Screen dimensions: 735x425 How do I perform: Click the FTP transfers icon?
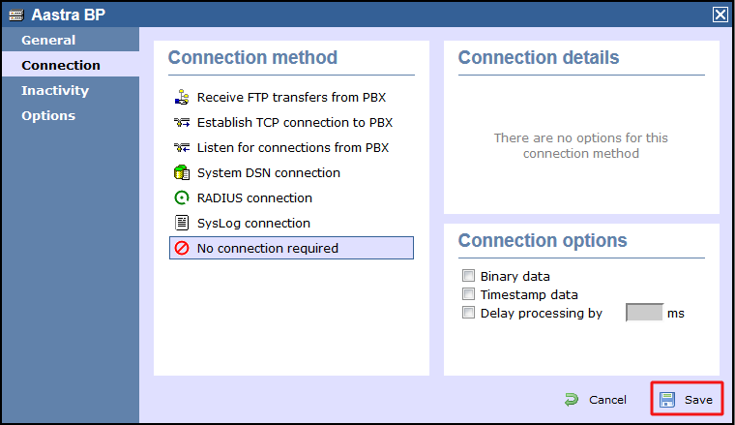pos(181,98)
